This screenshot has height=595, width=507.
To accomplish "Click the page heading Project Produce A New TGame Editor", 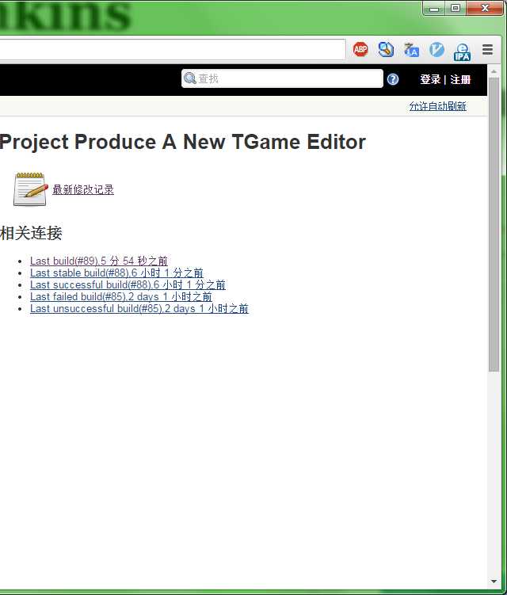I will tap(182, 142).
